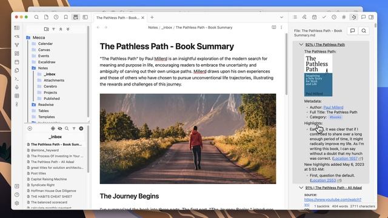
Task: Open the tab list dropdown chevron
Action: pos(281,18)
